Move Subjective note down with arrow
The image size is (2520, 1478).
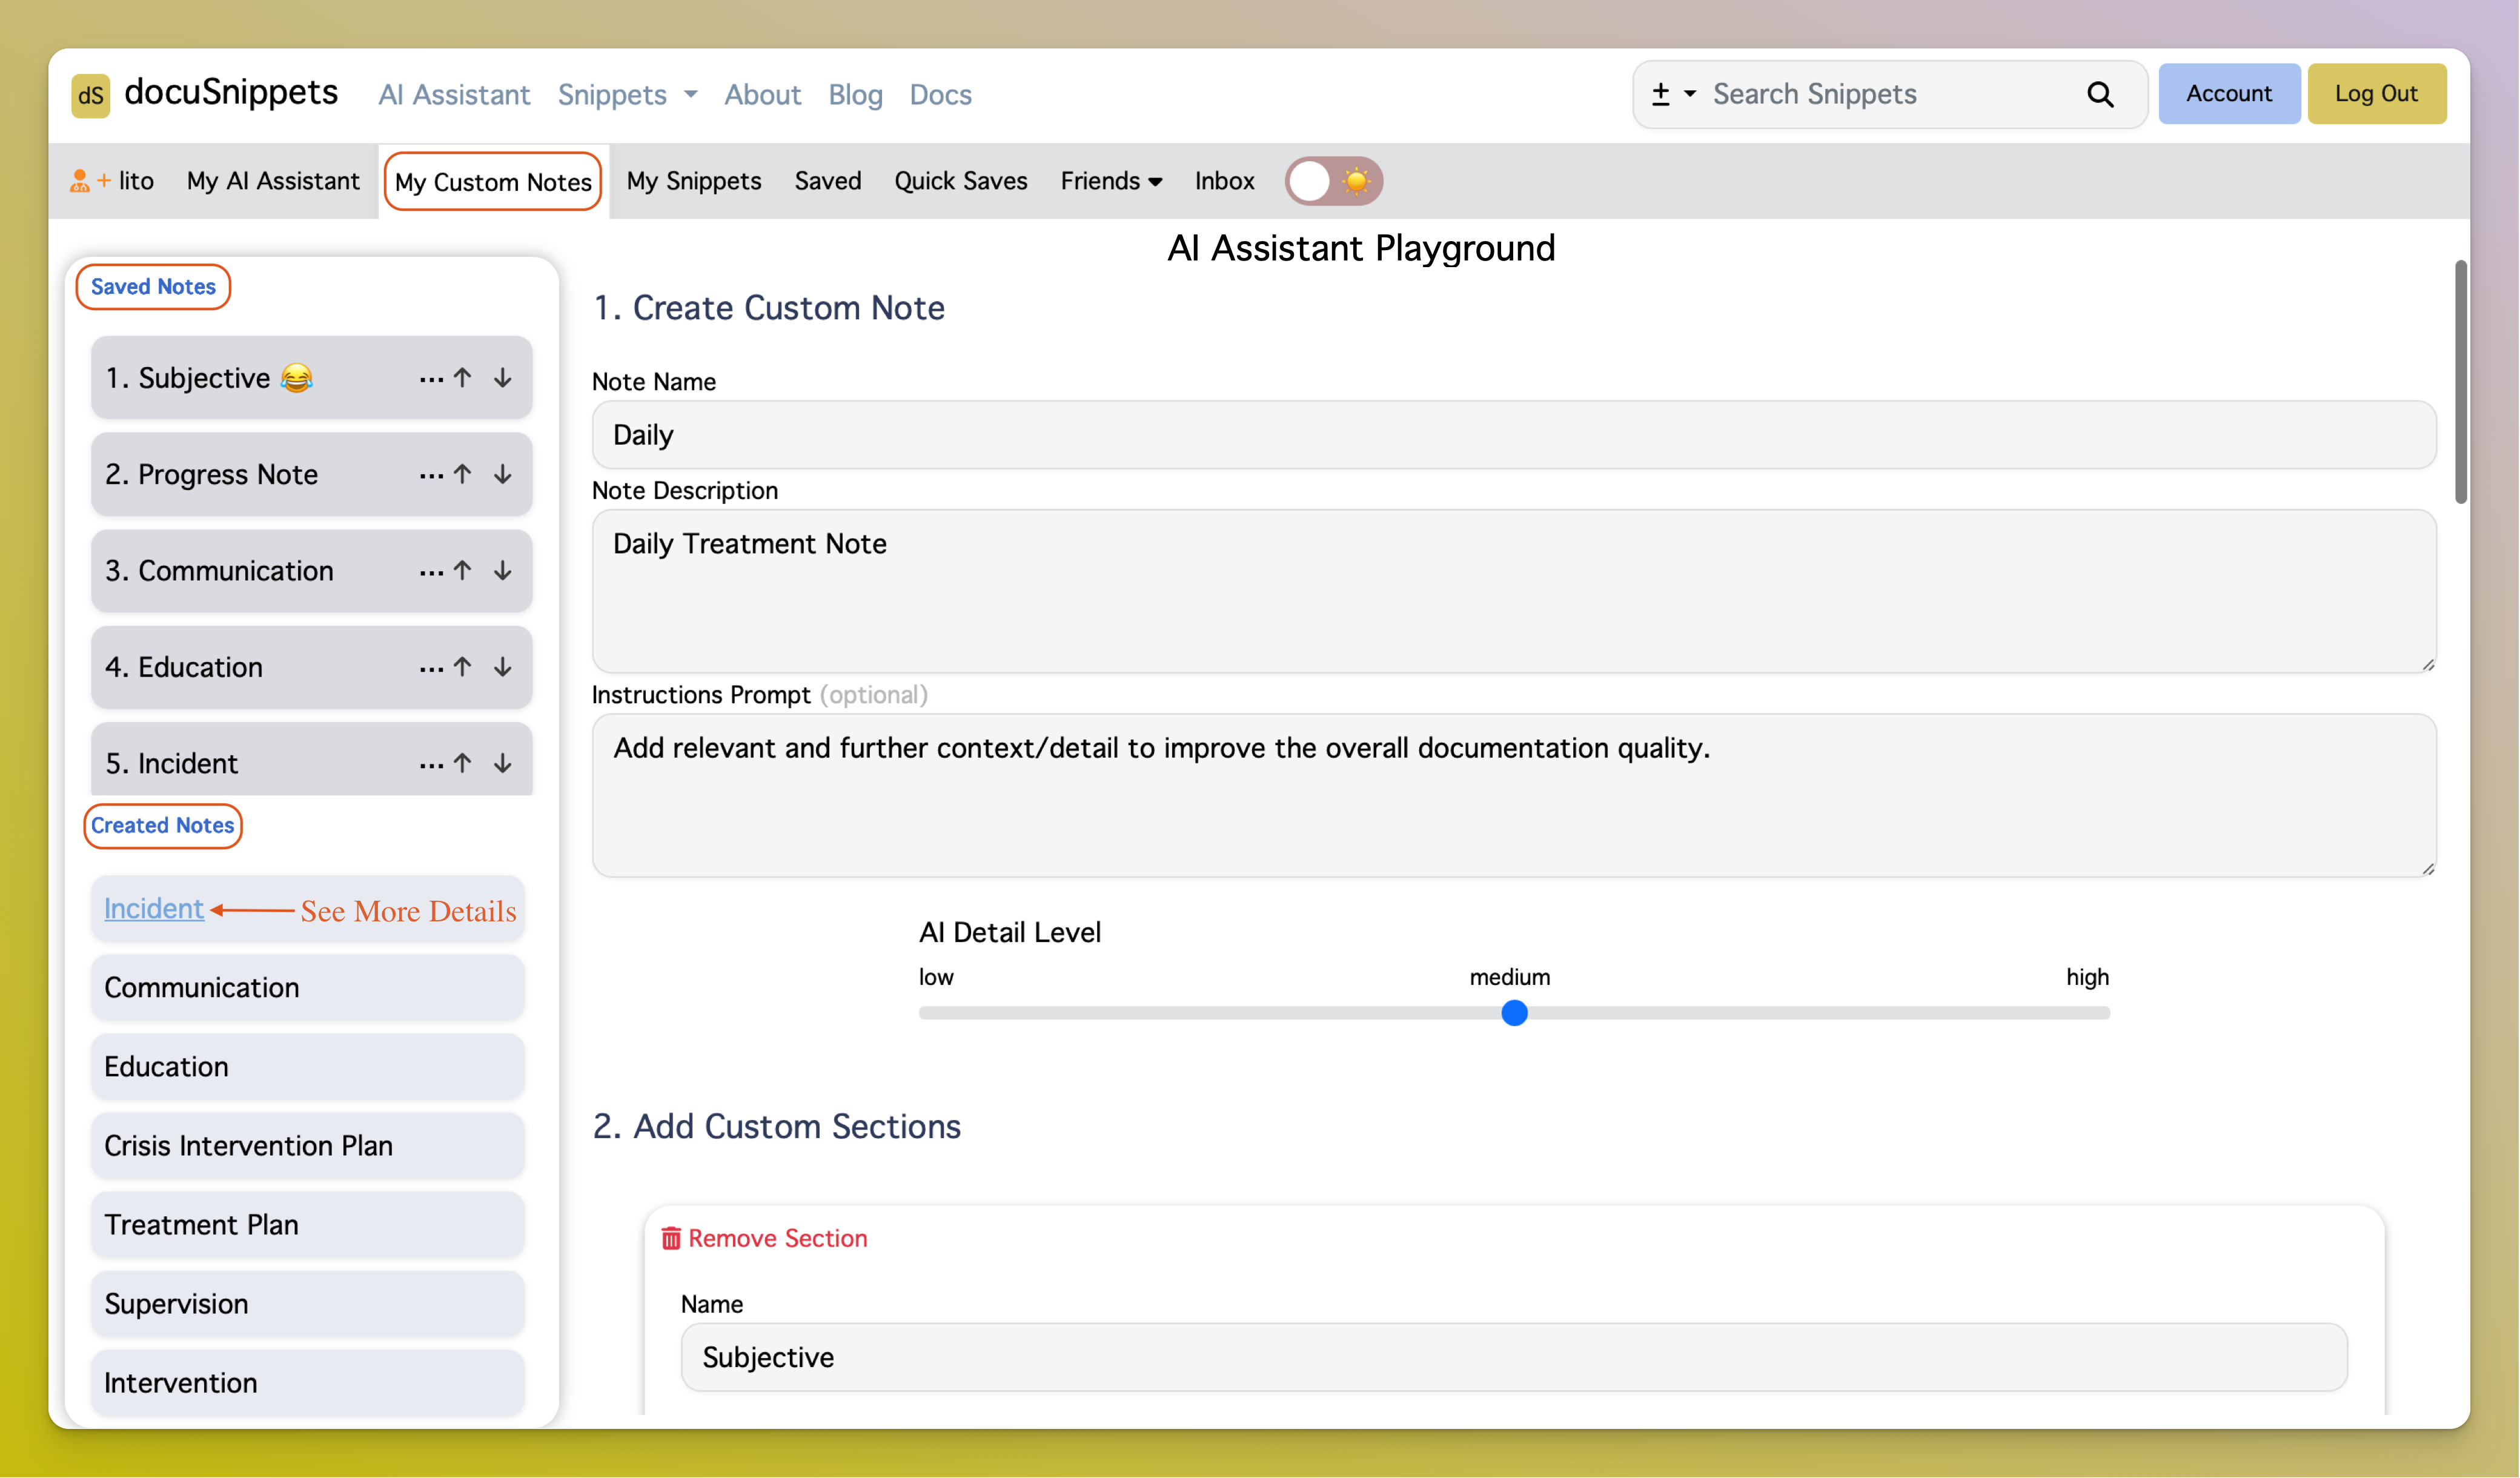tap(503, 378)
